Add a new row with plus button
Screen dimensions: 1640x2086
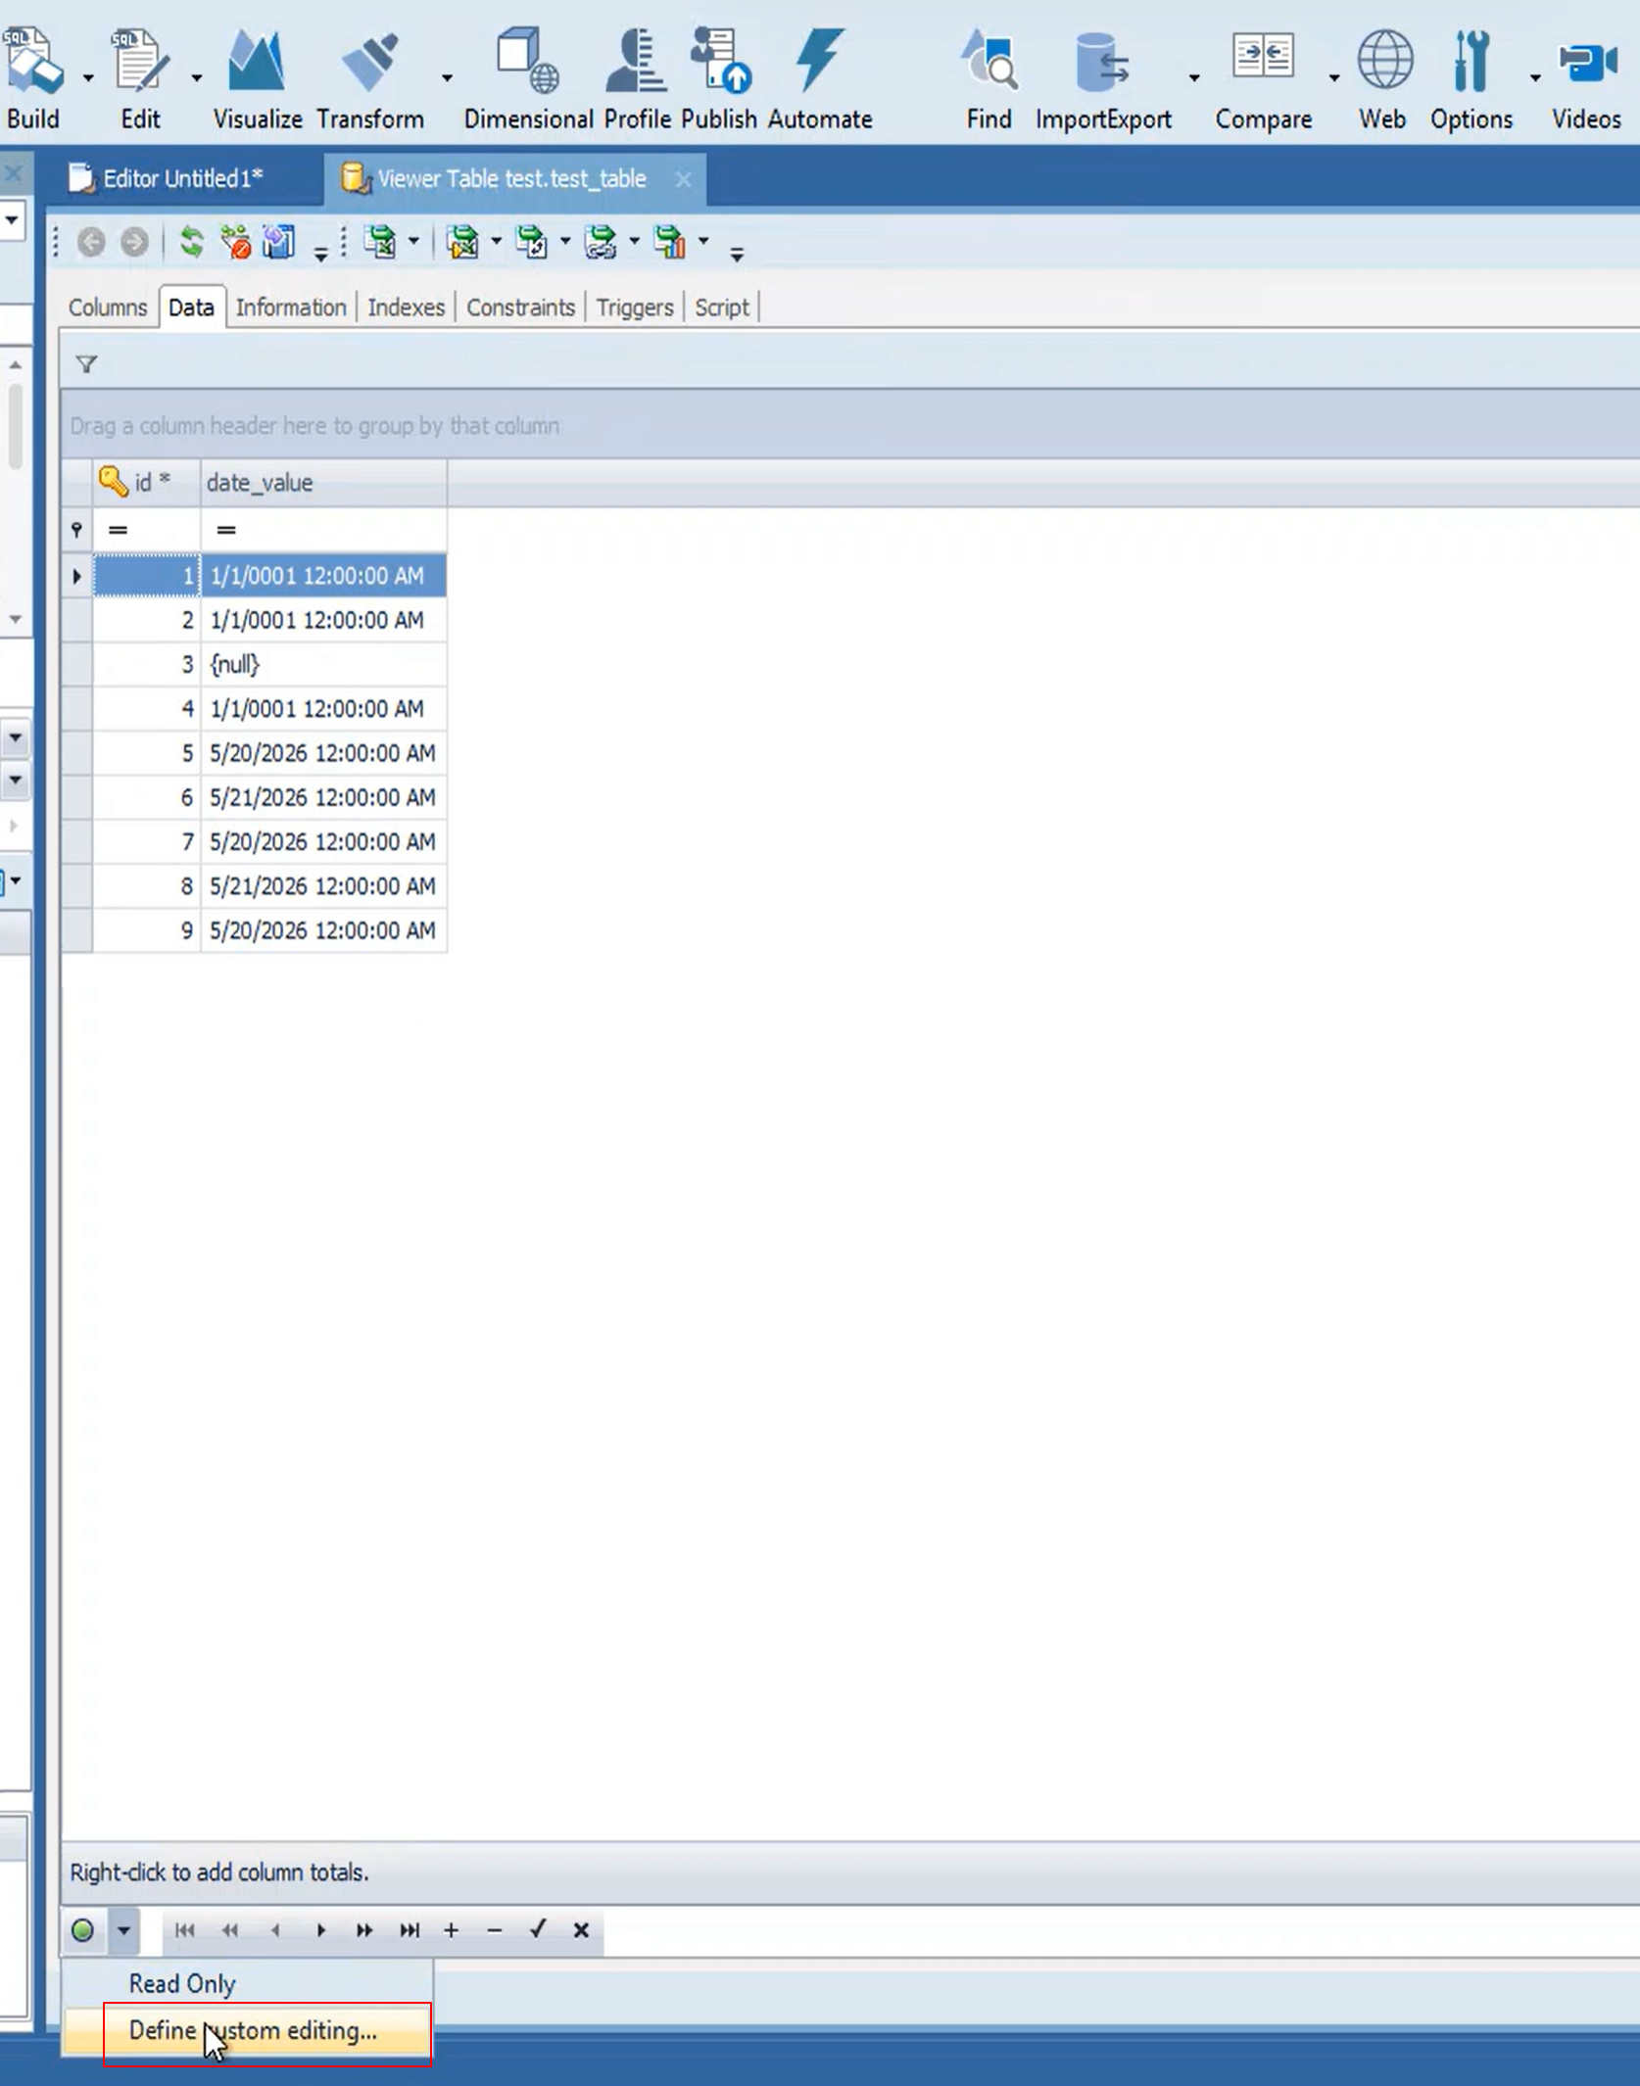coord(451,1929)
